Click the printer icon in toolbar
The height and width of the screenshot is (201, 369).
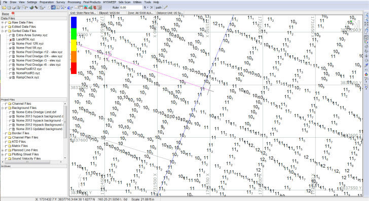14,8
